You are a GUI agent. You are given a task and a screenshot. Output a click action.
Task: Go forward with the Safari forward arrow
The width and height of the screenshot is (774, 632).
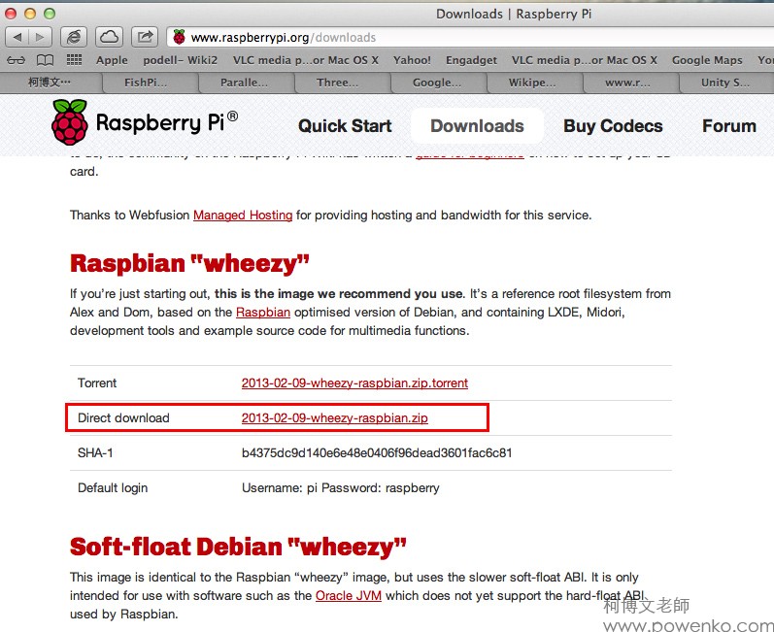coord(41,37)
